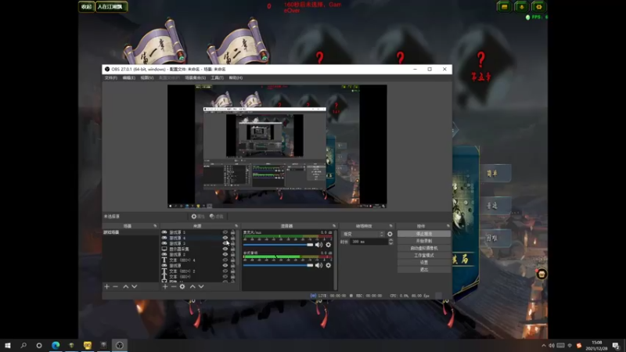626x352 pixels.
Task: Open the 帮助(H) Help menu in OBS
Action: click(x=236, y=77)
